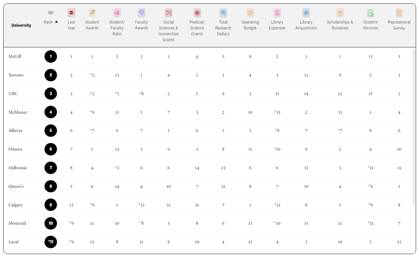Select the McMaster university name

(18, 112)
